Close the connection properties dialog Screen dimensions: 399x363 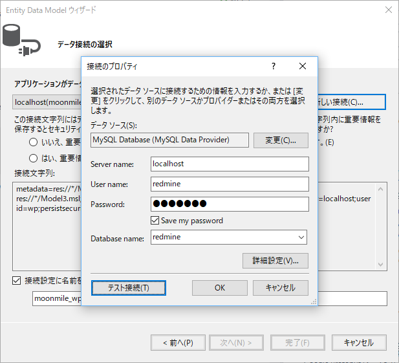click(303, 66)
